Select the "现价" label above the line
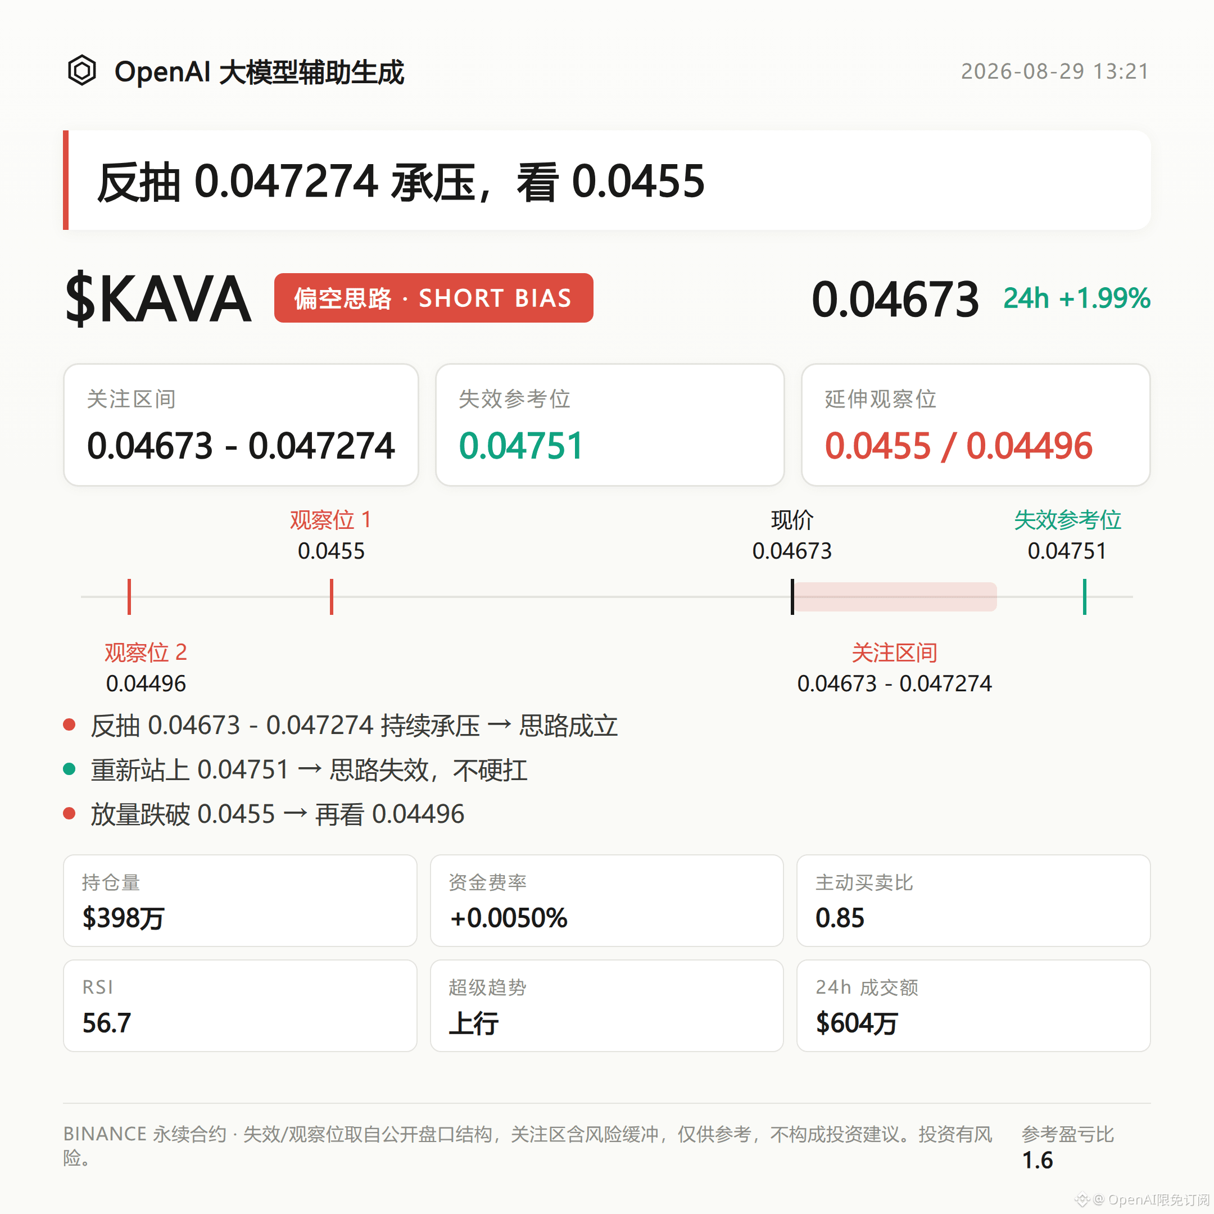 tap(792, 520)
